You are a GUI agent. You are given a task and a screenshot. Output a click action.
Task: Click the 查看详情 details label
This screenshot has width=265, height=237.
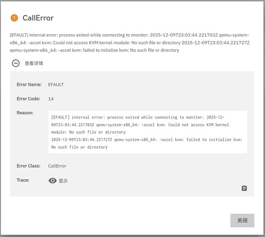(x=34, y=64)
